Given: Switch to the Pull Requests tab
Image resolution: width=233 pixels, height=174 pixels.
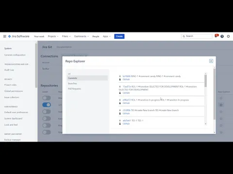Looking at the screenshot, I should [x=74, y=89].
